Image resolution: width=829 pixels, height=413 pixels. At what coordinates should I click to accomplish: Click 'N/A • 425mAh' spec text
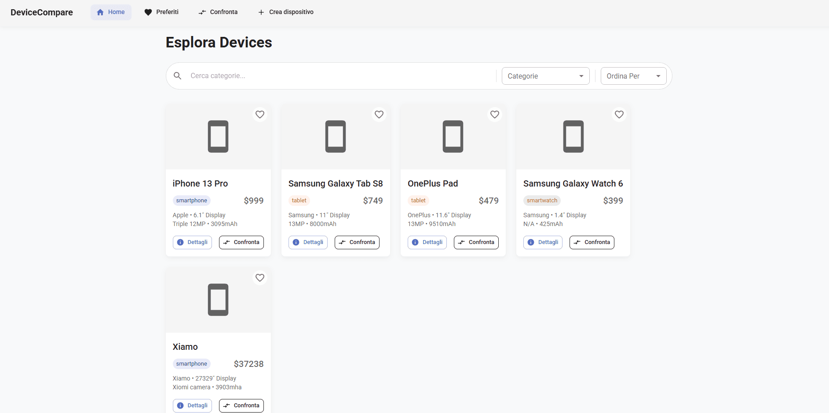tap(543, 224)
